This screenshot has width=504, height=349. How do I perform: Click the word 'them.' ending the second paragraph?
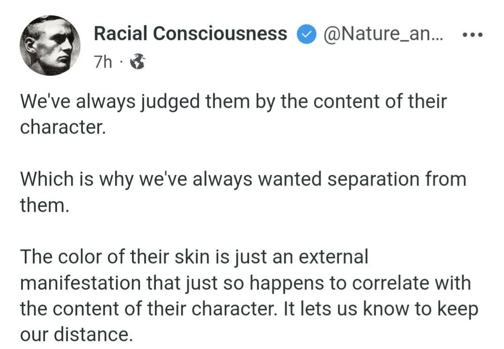44,205
